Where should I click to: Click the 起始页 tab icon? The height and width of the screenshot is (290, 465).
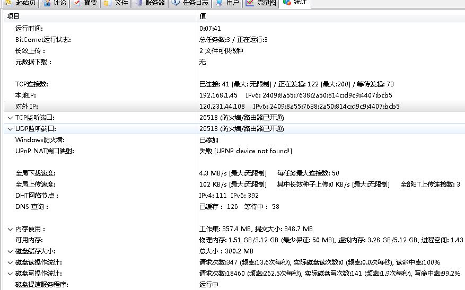coord(8,3)
